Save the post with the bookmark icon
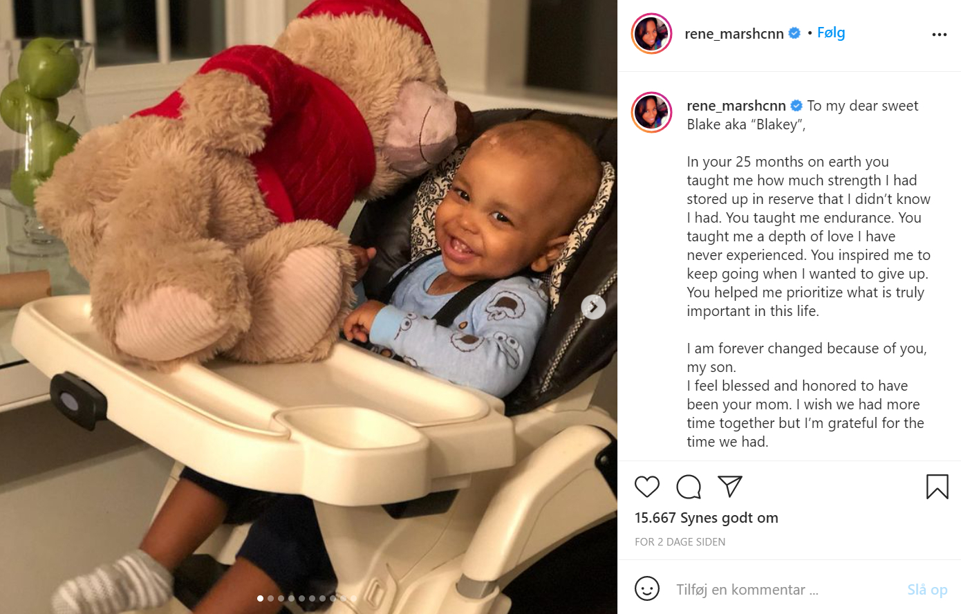961x614 pixels. pyautogui.click(x=937, y=487)
